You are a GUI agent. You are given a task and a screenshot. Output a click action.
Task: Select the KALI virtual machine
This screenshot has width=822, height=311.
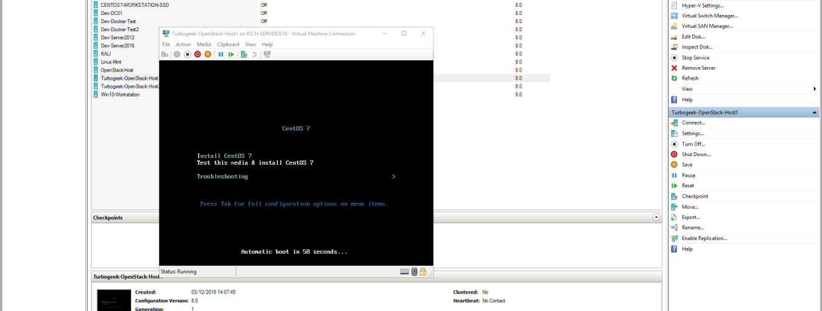coord(106,53)
